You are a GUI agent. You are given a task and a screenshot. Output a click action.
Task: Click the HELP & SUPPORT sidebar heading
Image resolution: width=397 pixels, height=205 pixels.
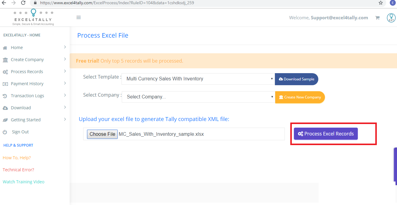pos(18,145)
